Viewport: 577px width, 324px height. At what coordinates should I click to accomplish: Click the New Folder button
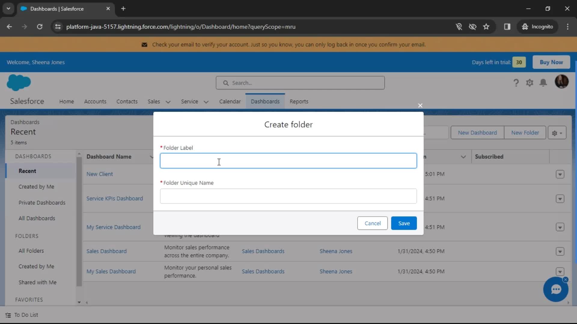525,133
